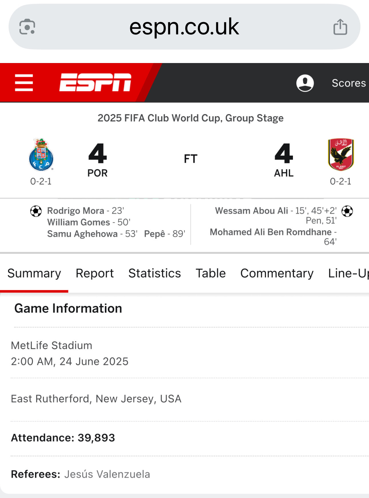Tap the camera search icon in address bar
369x498 pixels.
(x=27, y=27)
